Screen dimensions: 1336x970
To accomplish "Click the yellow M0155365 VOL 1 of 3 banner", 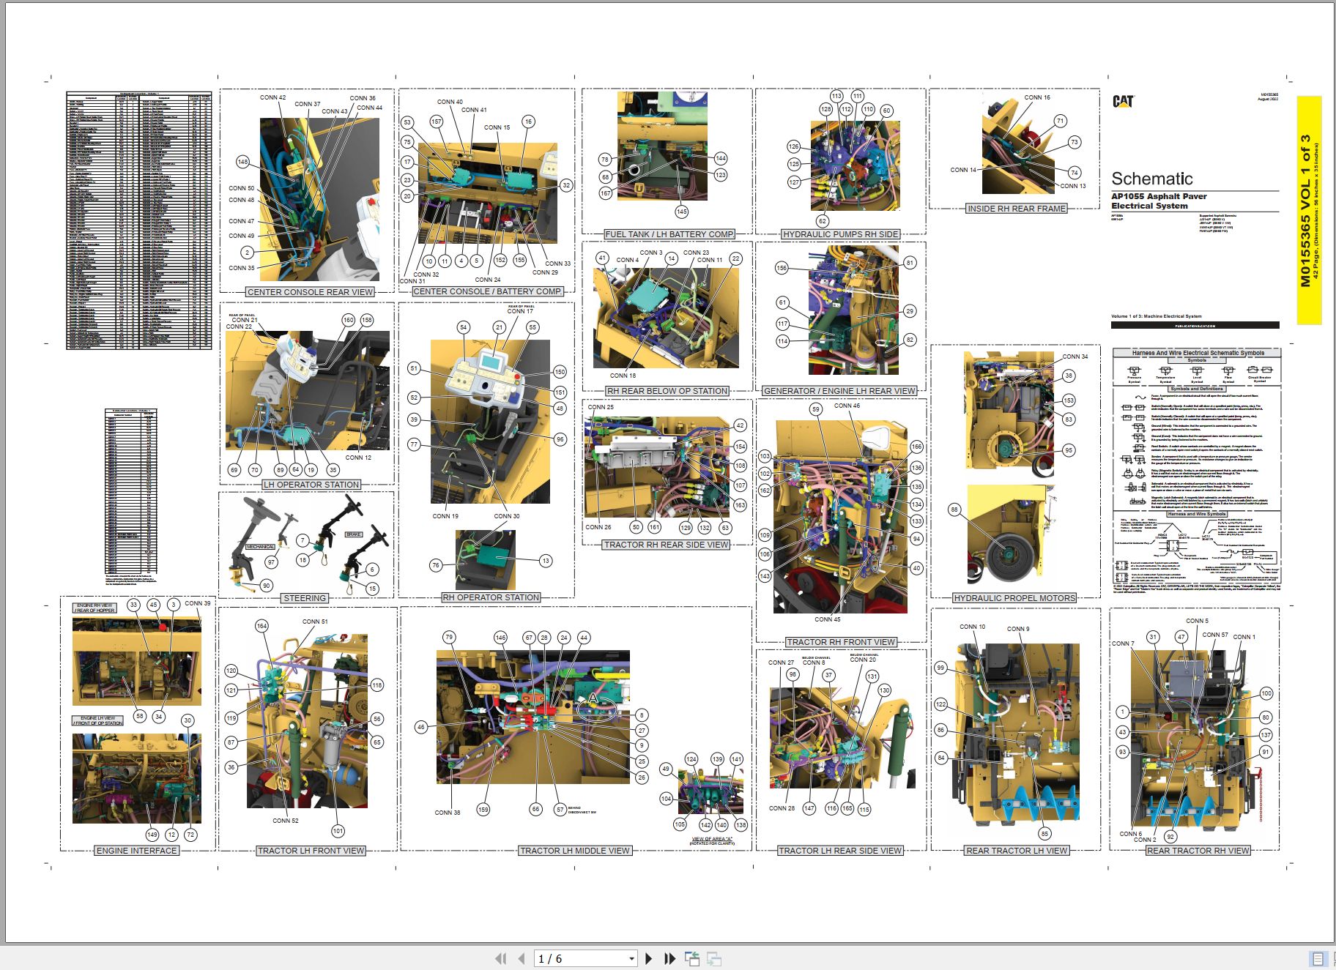I will click(x=1310, y=210).
